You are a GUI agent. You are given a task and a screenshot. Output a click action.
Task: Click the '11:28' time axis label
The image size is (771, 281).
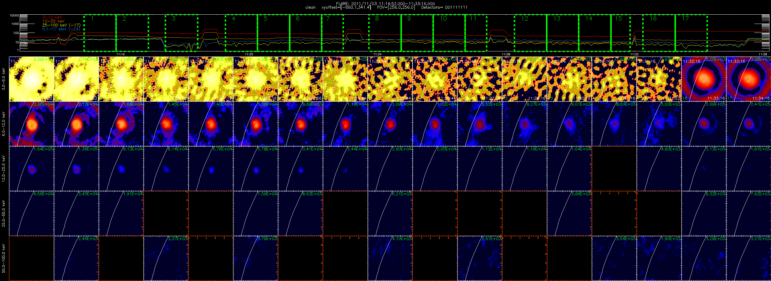pyautogui.click(x=506, y=54)
